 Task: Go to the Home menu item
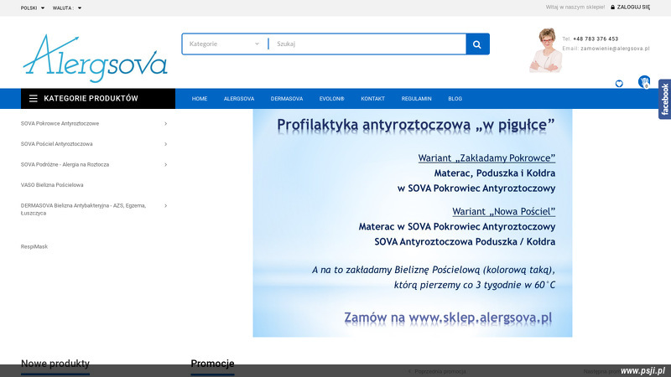200,99
